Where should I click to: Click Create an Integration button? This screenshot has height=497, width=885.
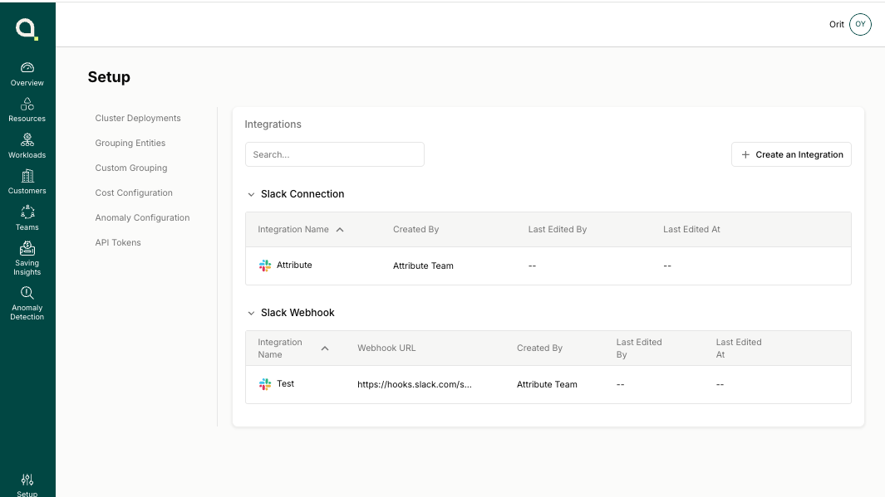click(x=791, y=154)
